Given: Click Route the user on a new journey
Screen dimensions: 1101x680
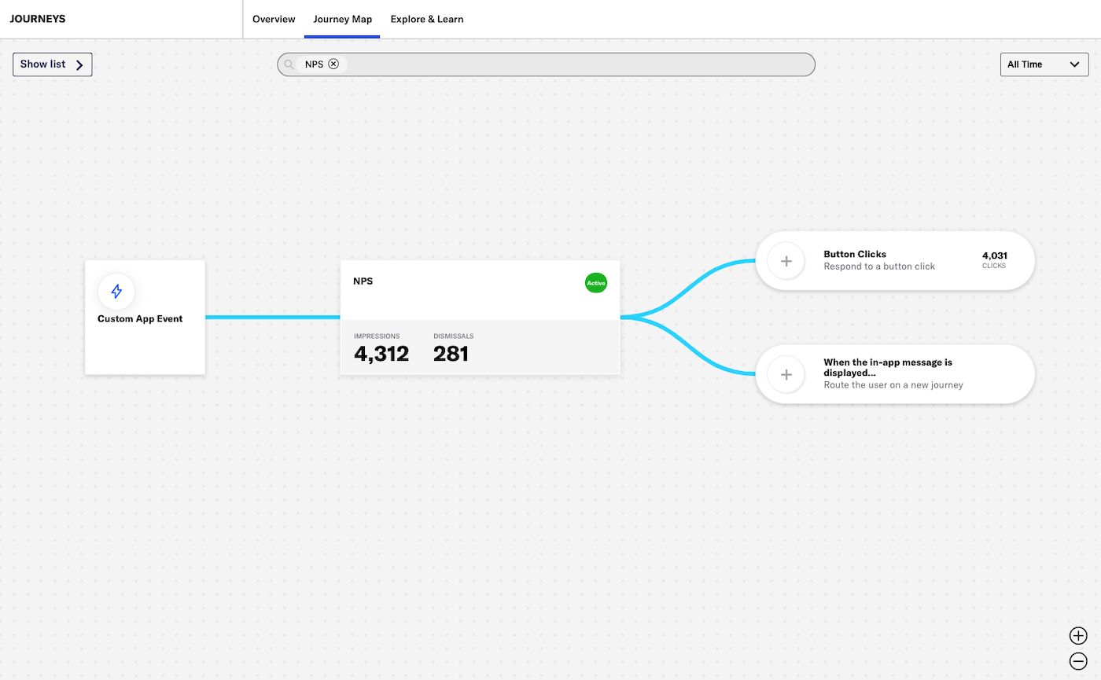Looking at the screenshot, I should click(x=893, y=385).
